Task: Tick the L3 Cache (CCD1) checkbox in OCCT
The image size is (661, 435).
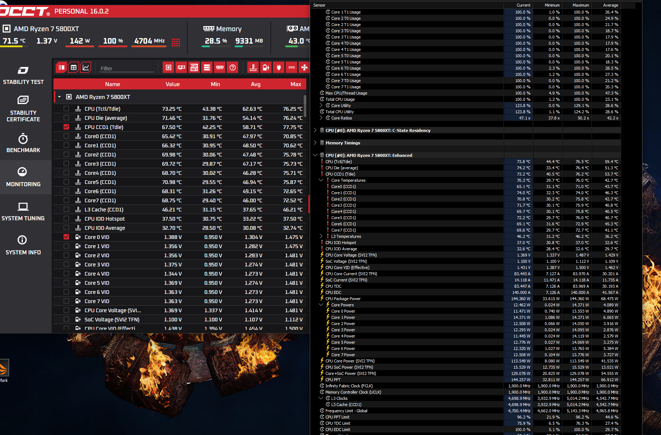Action: [x=66, y=210]
